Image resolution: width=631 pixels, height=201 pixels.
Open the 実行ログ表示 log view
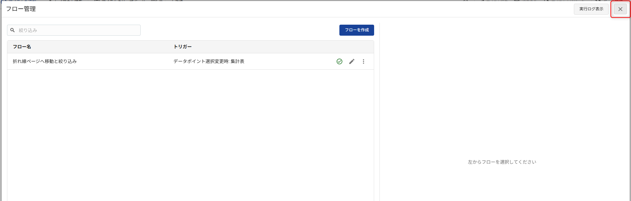(591, 9)
